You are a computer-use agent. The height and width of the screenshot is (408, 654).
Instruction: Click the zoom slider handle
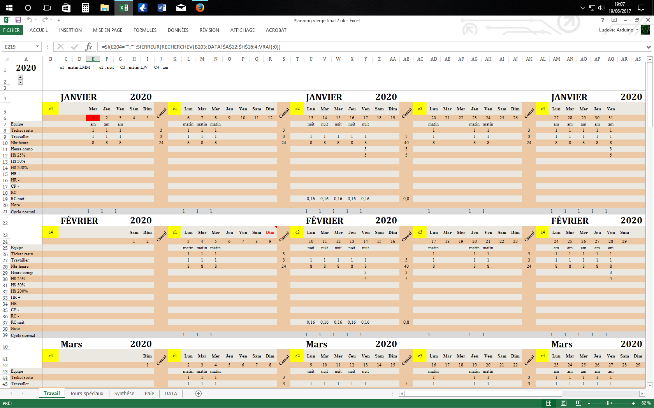tap(608, 403)
